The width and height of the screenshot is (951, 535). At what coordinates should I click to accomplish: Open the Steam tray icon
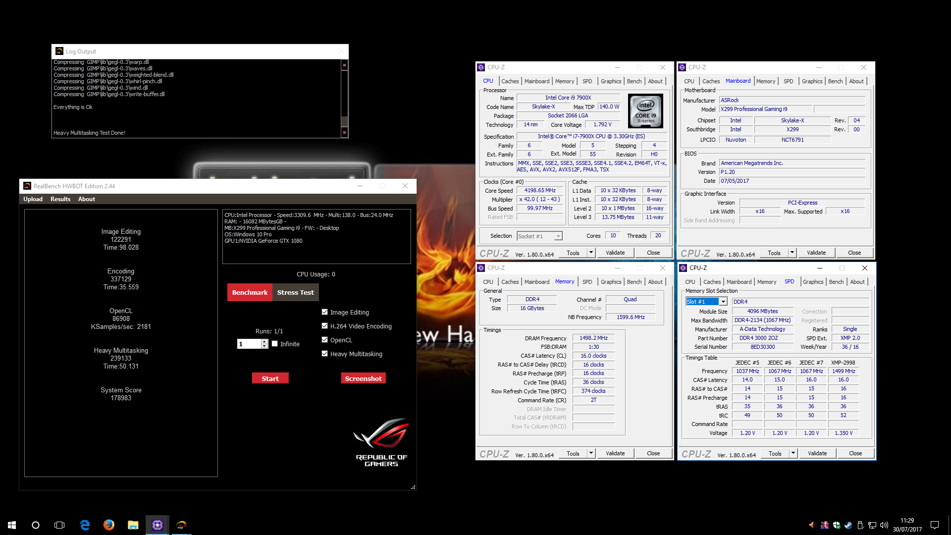pos(848,525)
